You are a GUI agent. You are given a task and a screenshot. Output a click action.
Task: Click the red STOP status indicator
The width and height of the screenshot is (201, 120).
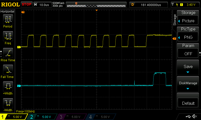27,4
